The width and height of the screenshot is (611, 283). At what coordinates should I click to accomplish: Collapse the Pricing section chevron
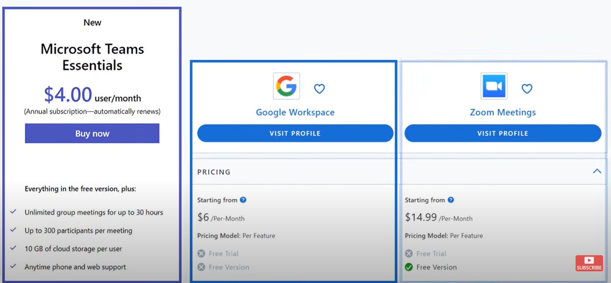pyautogui.click(x=597, y=171)
